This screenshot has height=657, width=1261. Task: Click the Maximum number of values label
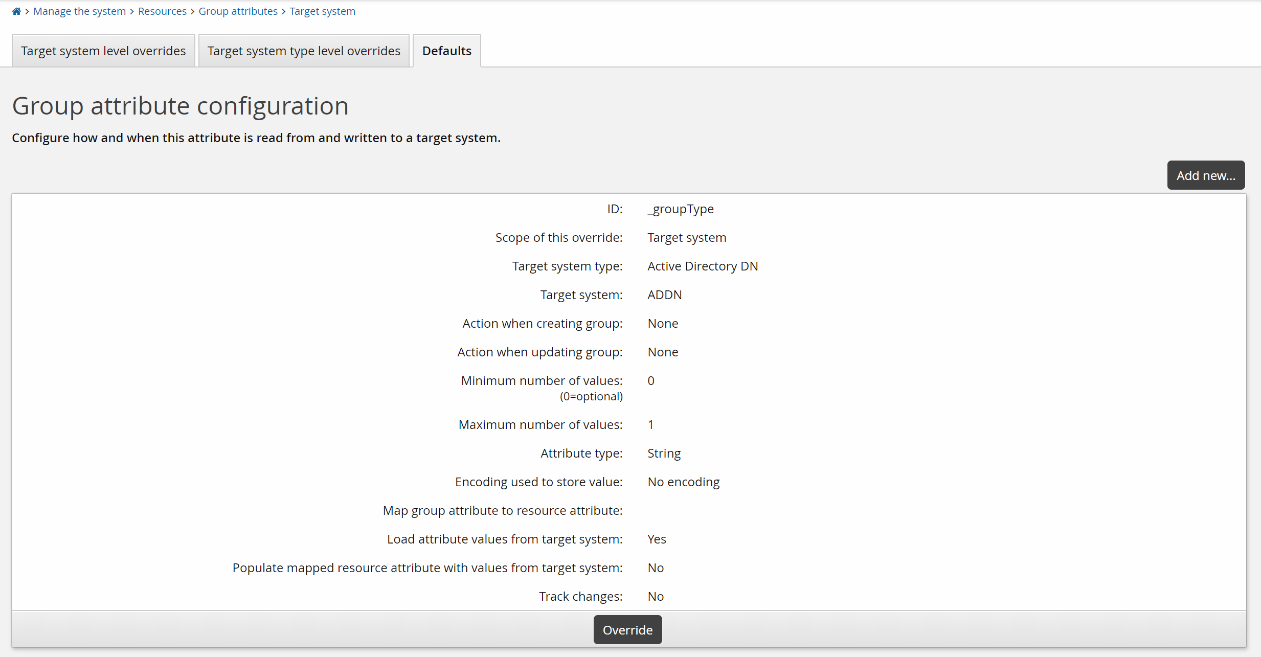(540, 424)
